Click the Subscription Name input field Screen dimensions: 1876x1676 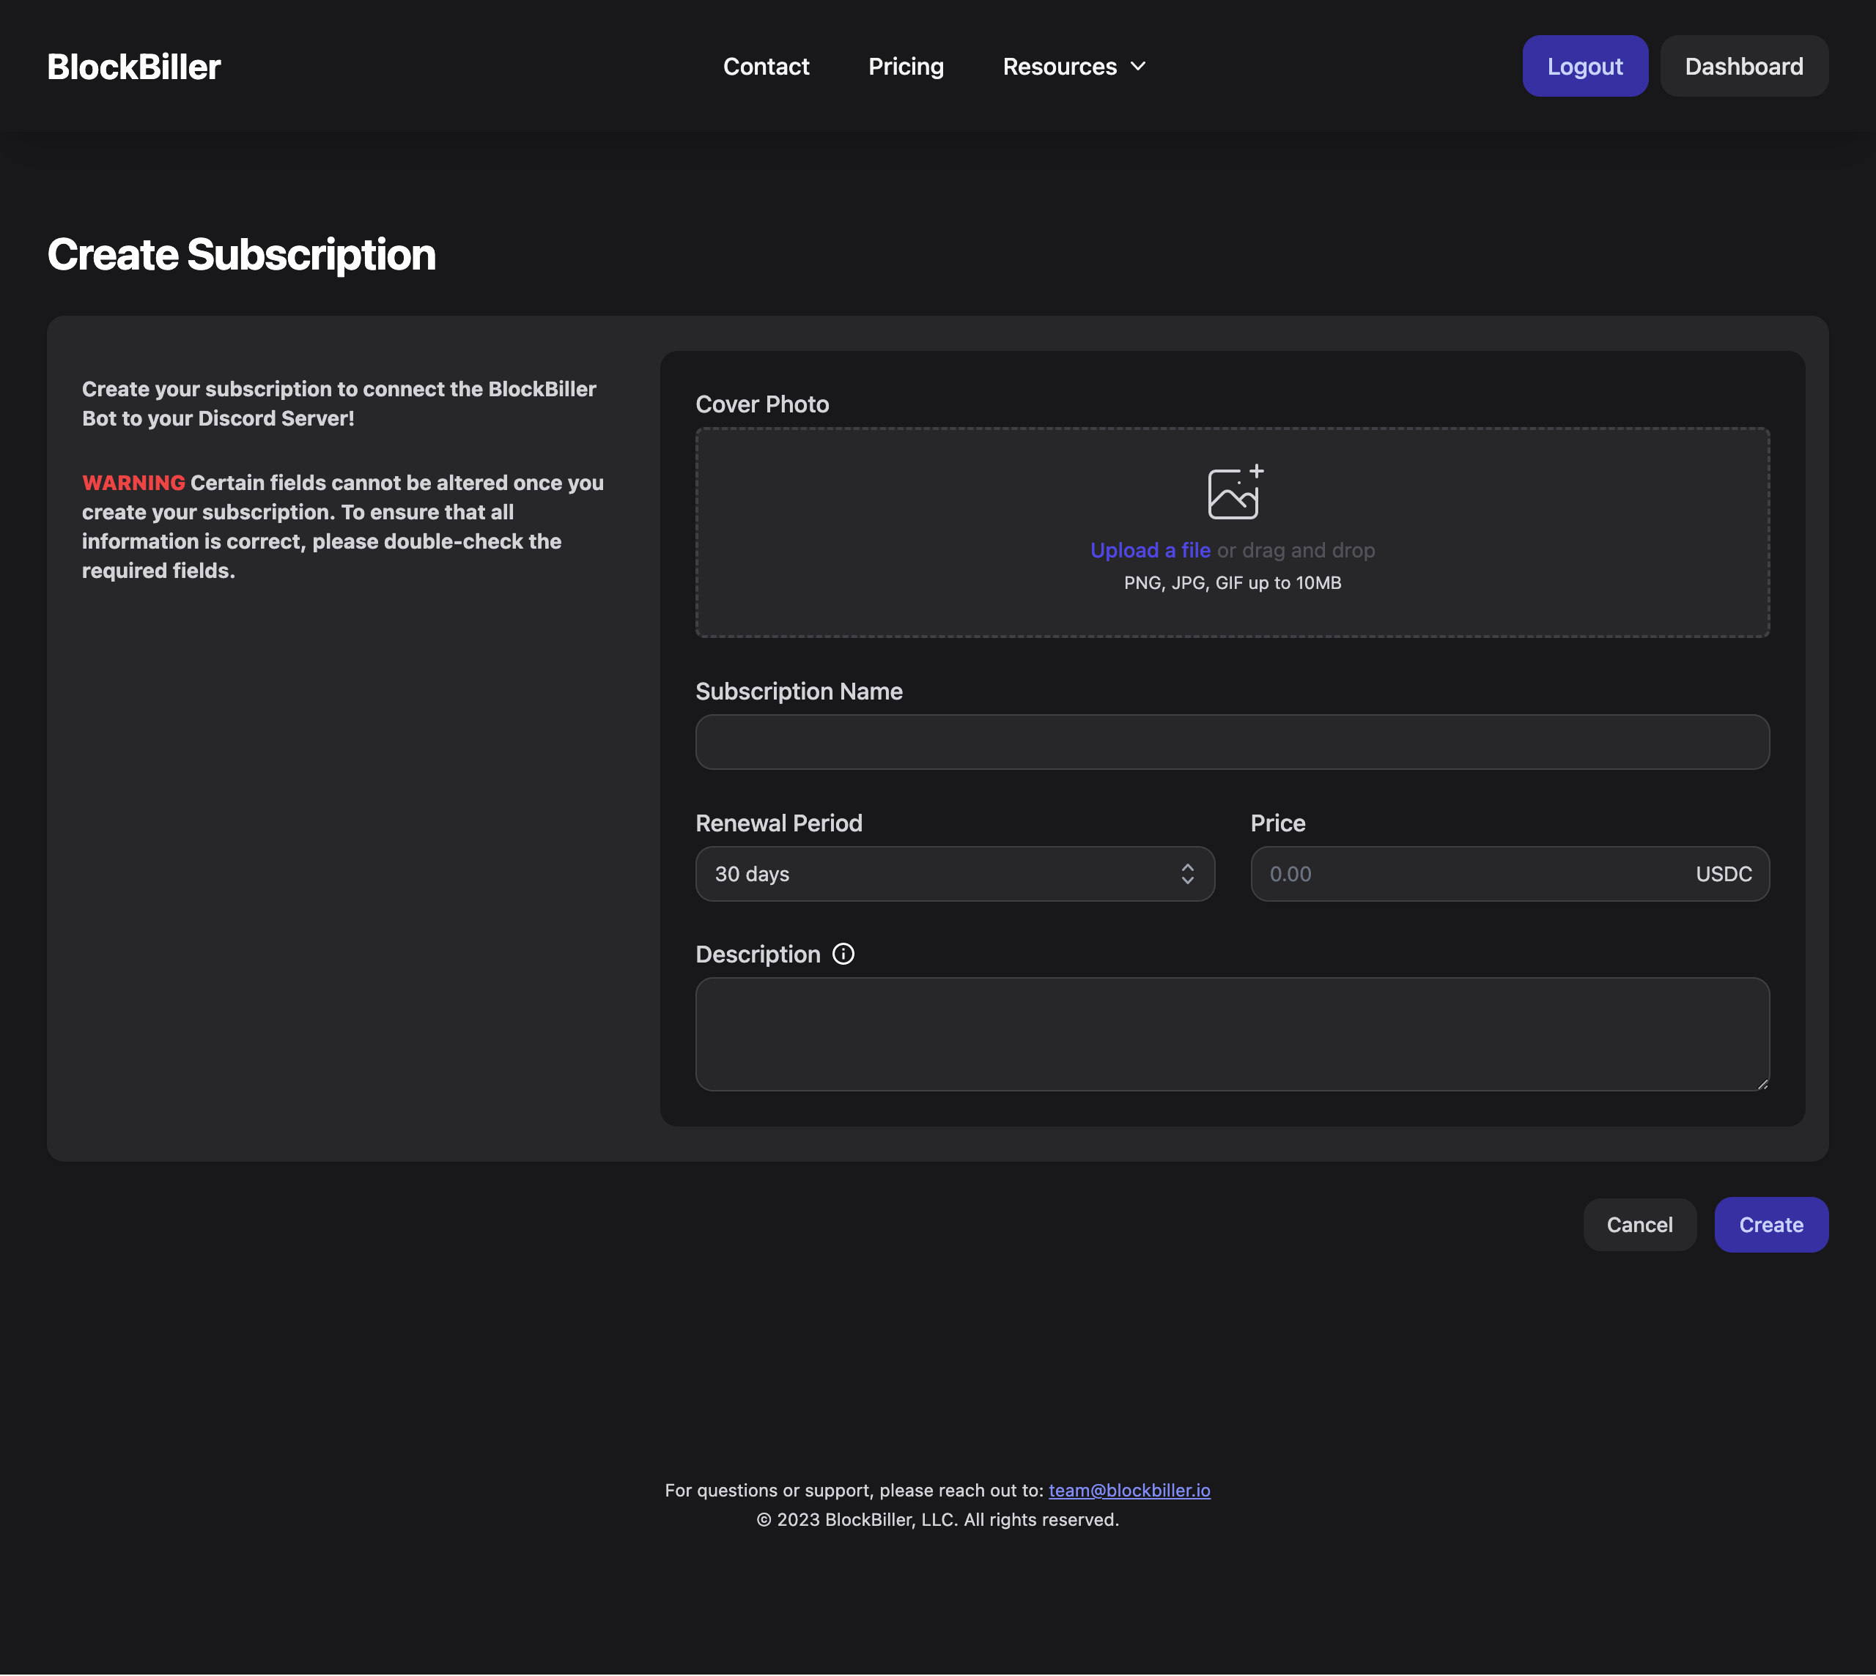(x=1232, y=742)
